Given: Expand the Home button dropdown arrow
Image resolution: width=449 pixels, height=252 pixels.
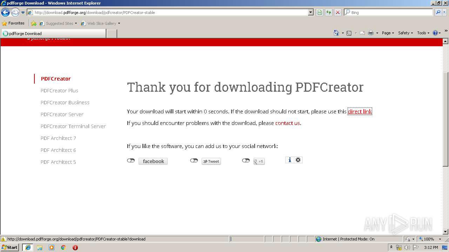Looking at the screenshot, I should (343, 33).
